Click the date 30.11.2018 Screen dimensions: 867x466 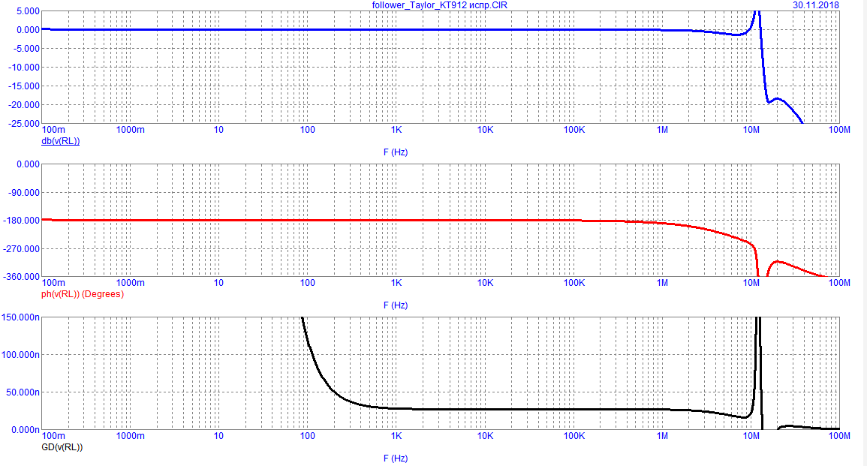coord(815,5)
